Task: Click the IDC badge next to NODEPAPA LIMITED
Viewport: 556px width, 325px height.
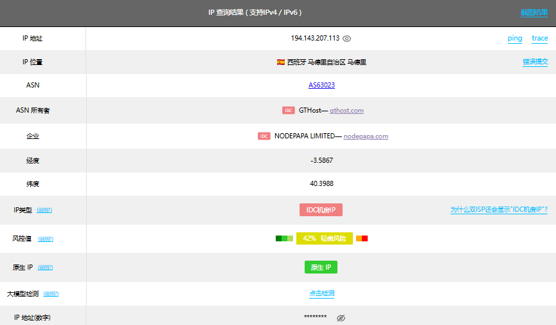Action: 264,136
